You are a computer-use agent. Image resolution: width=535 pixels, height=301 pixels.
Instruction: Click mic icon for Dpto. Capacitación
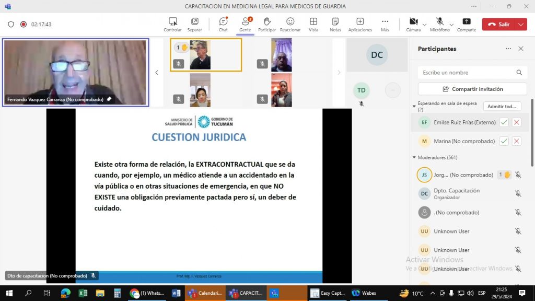[x=518, y=193]
